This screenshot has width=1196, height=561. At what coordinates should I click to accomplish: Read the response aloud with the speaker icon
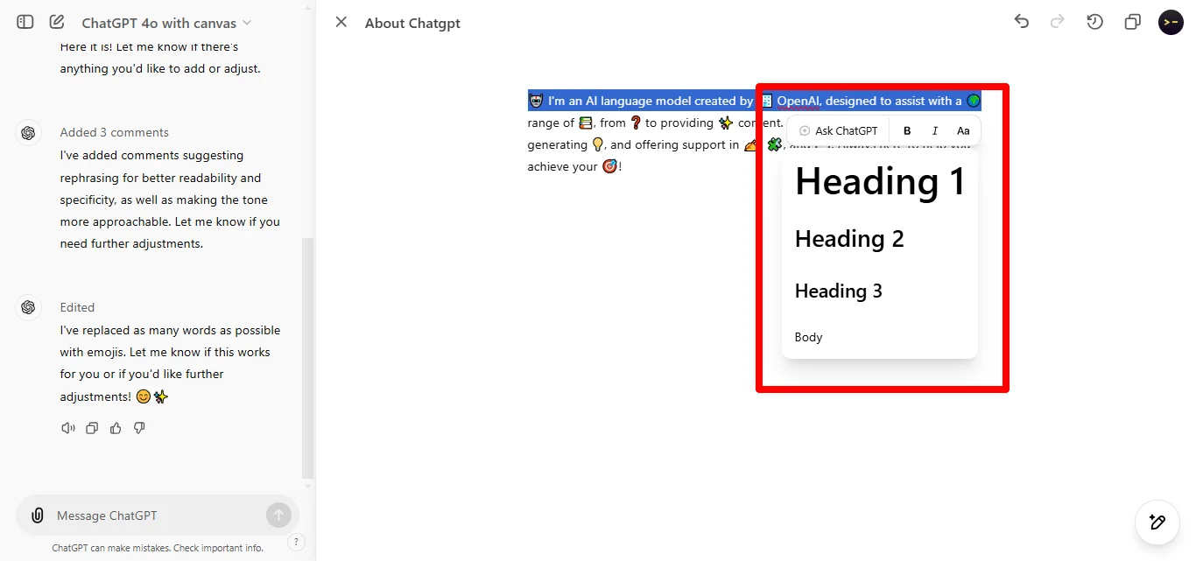pyautogui.click(x=68, y=428)
